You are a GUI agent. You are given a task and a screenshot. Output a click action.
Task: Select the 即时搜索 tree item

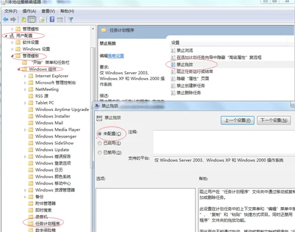pyautogui.click(x=44, y=210)
